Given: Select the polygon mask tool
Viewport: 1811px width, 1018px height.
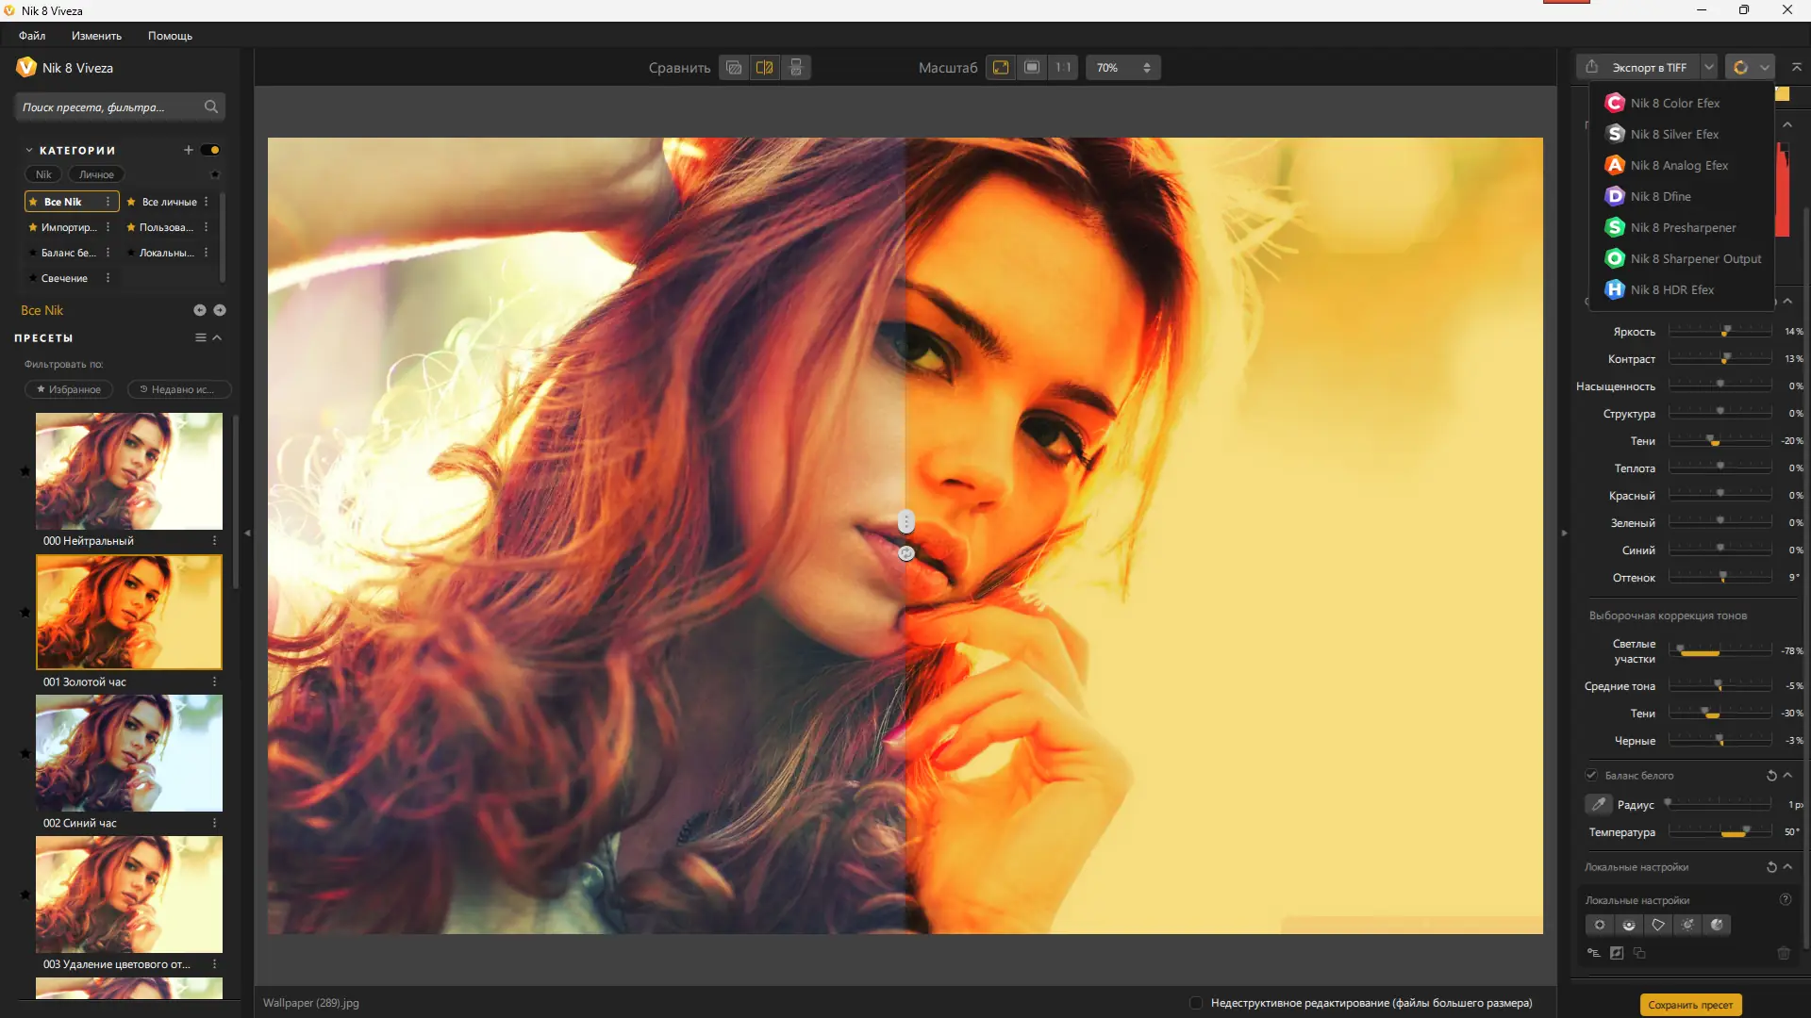Looking at the screenshot, I should click(x=1658, y=925).
